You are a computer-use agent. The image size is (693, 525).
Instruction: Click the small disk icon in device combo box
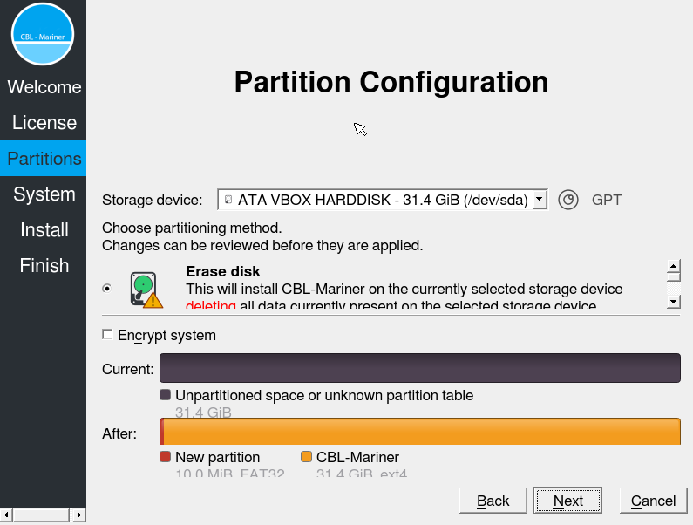[228, 200]
